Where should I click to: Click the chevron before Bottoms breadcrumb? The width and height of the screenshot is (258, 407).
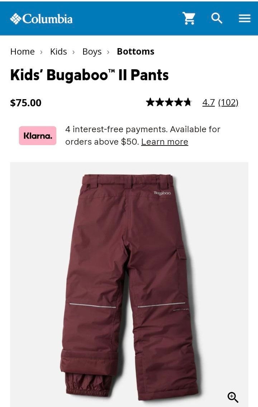click(108, 52)
